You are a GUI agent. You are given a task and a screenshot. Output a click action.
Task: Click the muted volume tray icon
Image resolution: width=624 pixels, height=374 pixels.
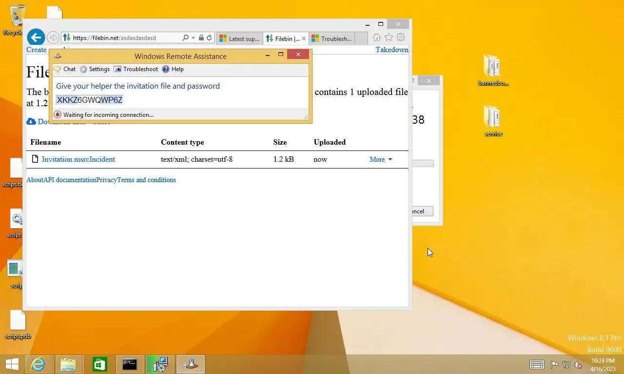click(578, 364)
